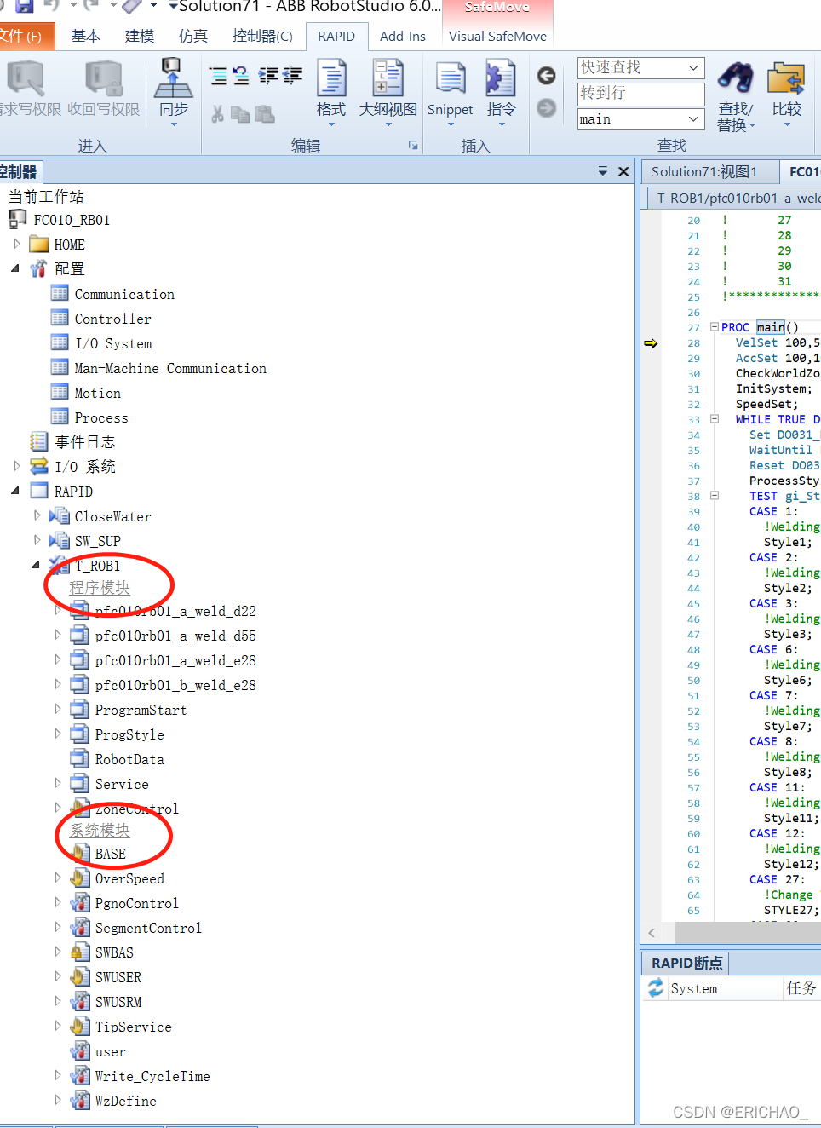Image resolution: width=821 pixels, height=1128 pixels.
Task: Click the Release Write Access (收回写权限) icon
Action: pos(104,78)
